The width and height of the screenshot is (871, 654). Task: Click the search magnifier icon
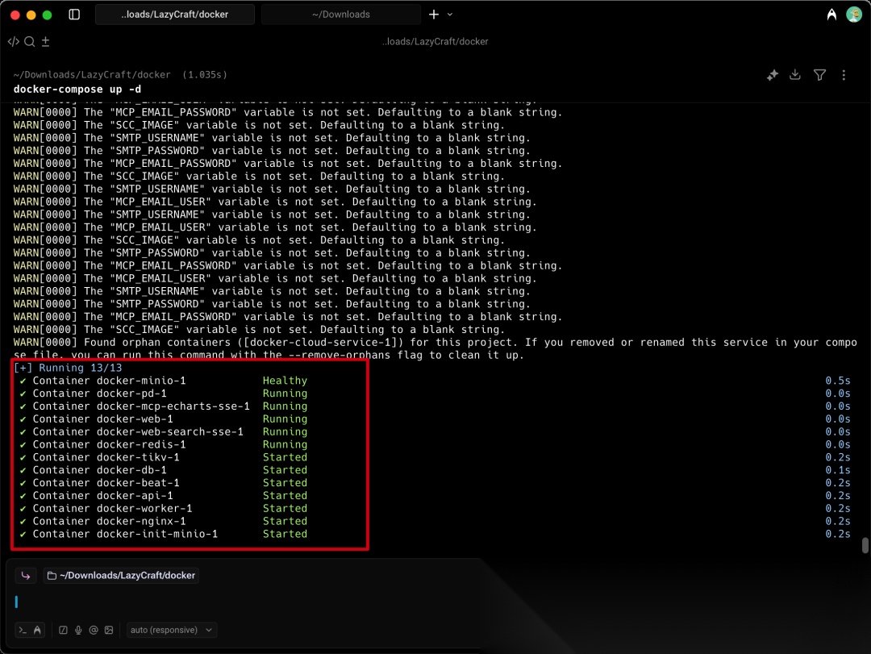(x=30, y=42)
